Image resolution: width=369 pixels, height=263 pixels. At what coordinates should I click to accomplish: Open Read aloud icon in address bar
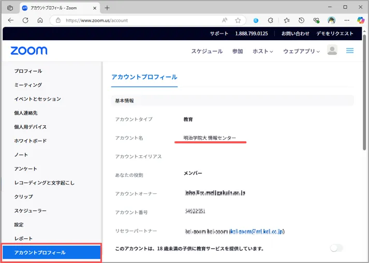[225, 21]
